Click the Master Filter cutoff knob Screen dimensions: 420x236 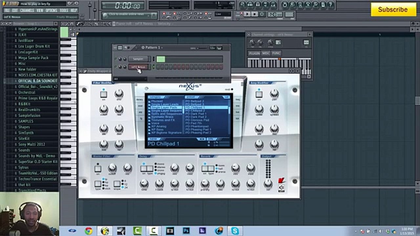pos(113,168)
